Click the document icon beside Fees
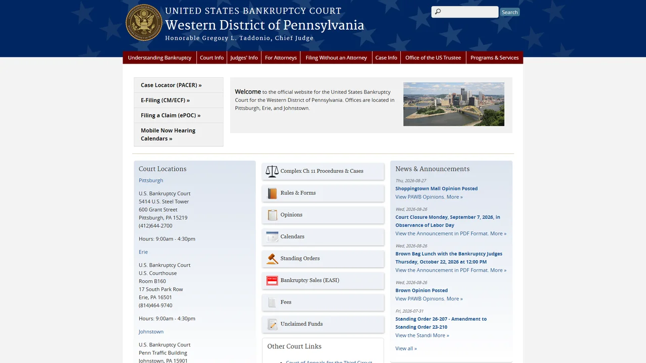Screen dimensions: 646x363 point(273,302)
